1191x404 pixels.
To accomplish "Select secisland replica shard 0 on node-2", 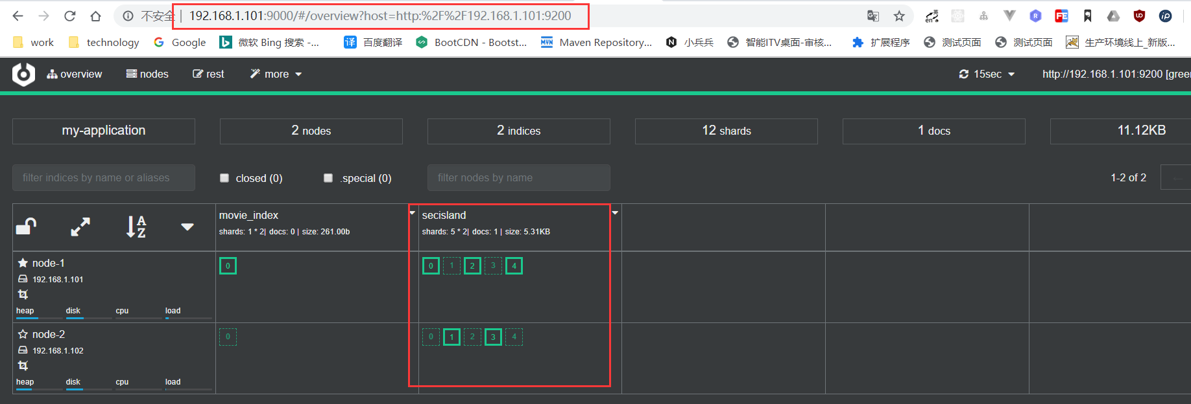I will pos(431,337).
